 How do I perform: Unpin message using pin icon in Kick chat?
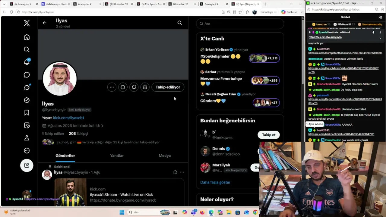(373, 32)
